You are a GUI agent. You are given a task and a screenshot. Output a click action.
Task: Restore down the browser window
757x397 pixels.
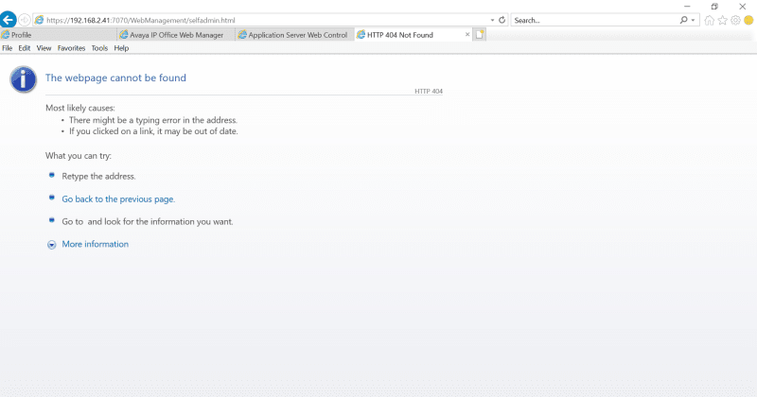click(714, 7)
